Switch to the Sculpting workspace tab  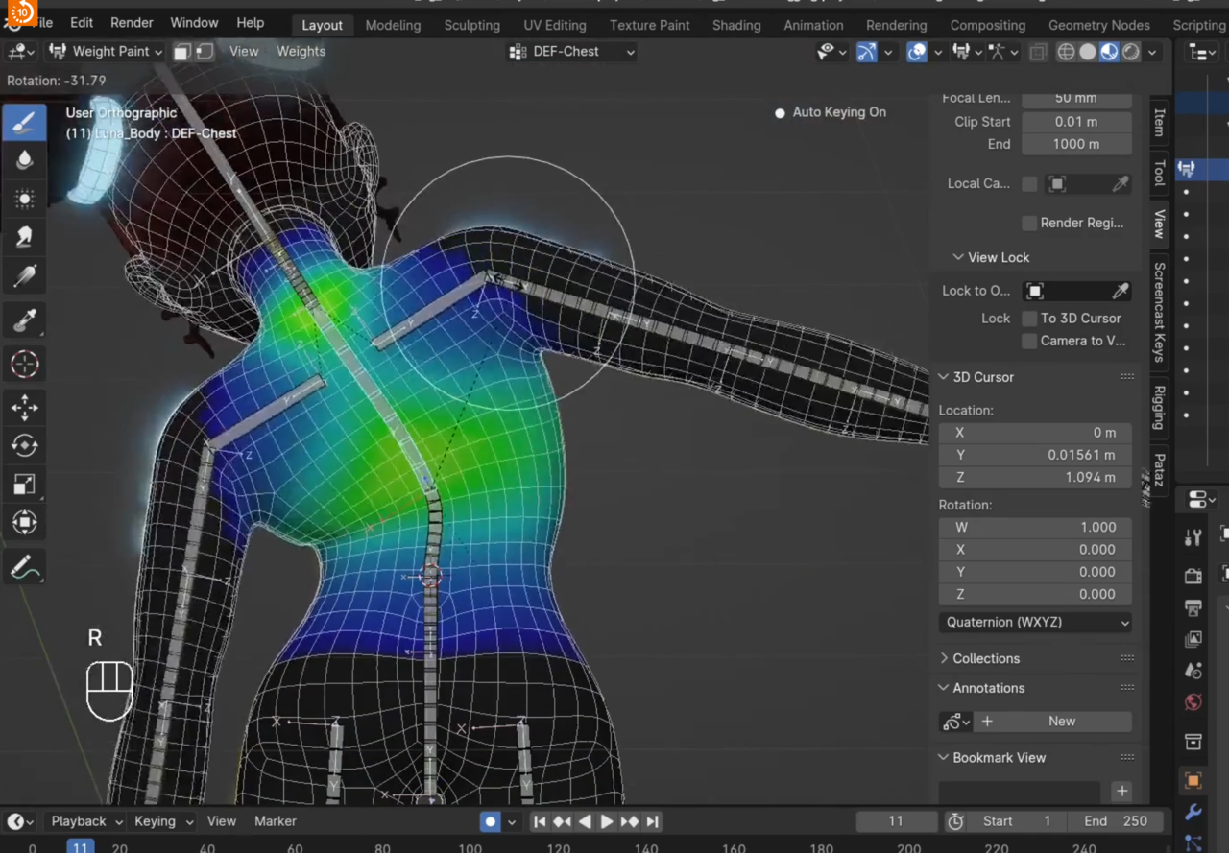click(471, 25)
